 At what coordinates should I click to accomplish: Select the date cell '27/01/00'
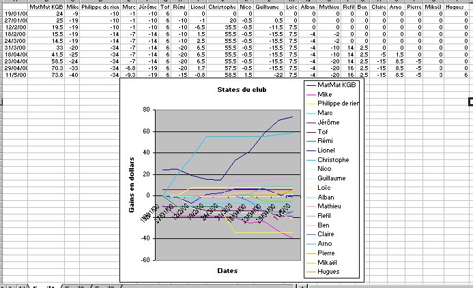coord(16,20)
